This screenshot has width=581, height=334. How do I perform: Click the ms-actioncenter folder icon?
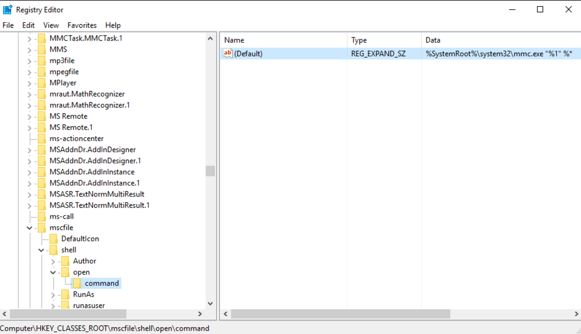42,138
